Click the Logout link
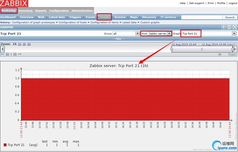Screen dimensions: 238x152 click(x=233, y=3)
